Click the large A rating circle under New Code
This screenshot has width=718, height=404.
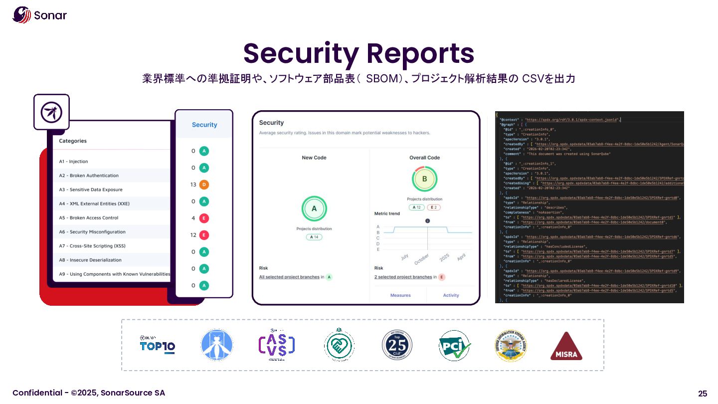(314, 209)
